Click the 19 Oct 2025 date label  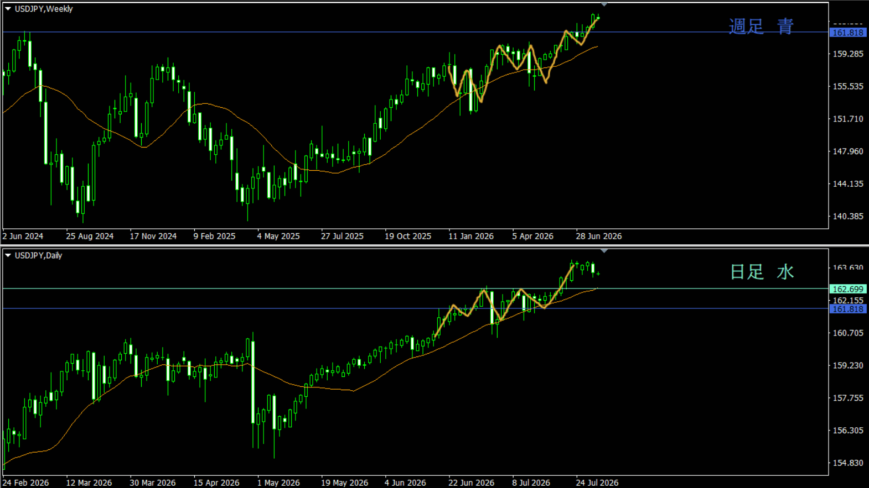point(408,236)
